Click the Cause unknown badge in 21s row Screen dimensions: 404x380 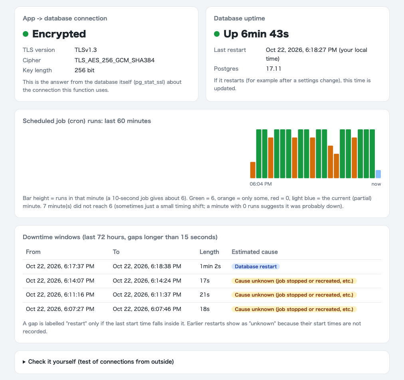(294, 295)
